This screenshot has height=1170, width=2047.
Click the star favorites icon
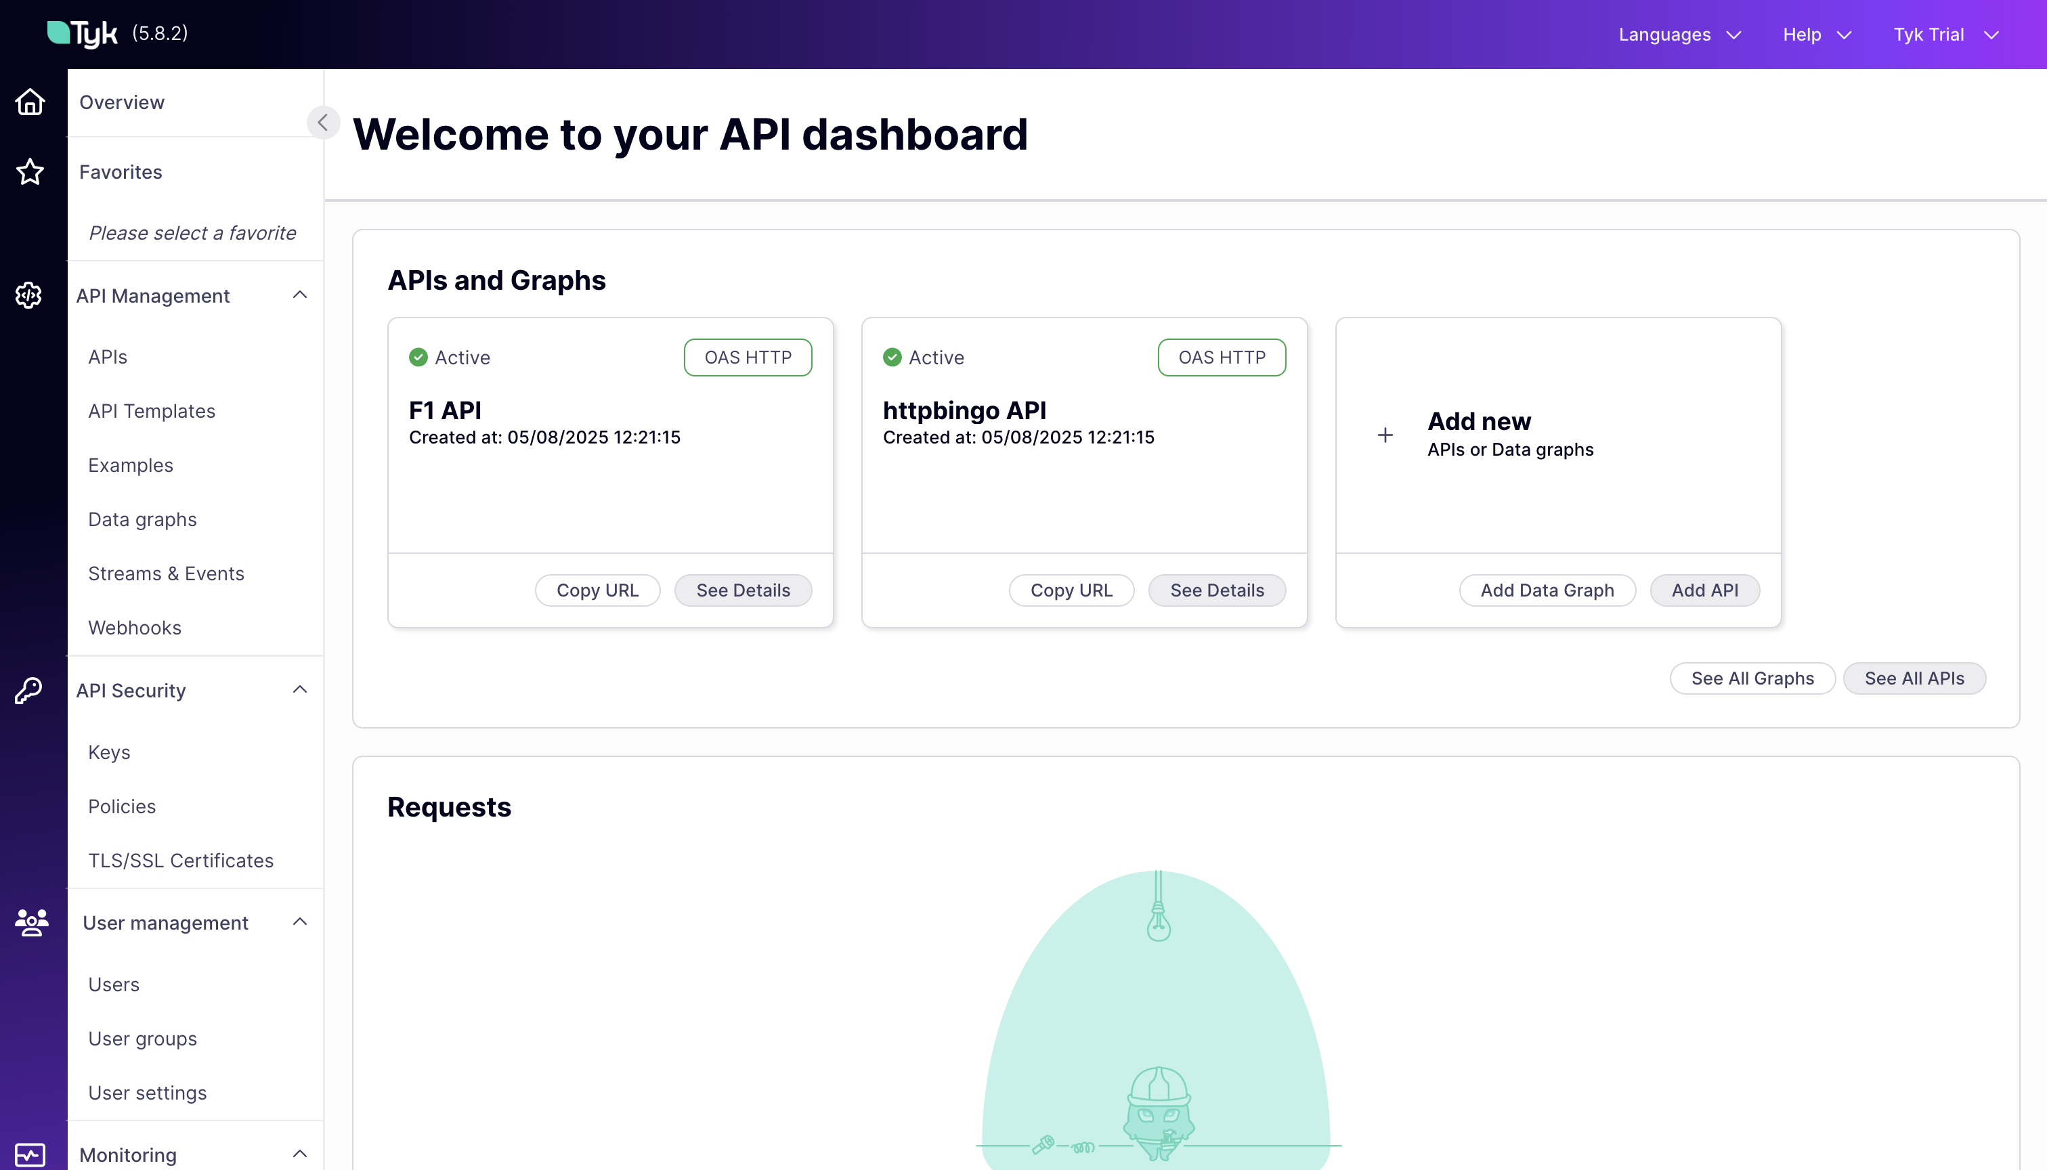[x=30, y=171]
